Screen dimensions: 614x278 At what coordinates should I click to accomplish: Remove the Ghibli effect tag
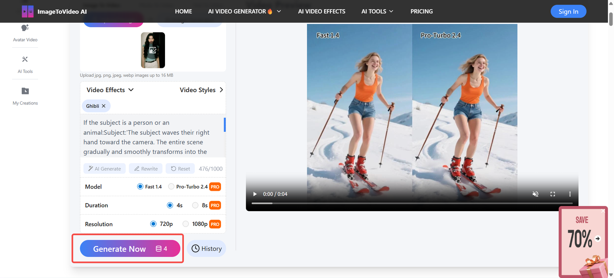[x=104, y=106]
